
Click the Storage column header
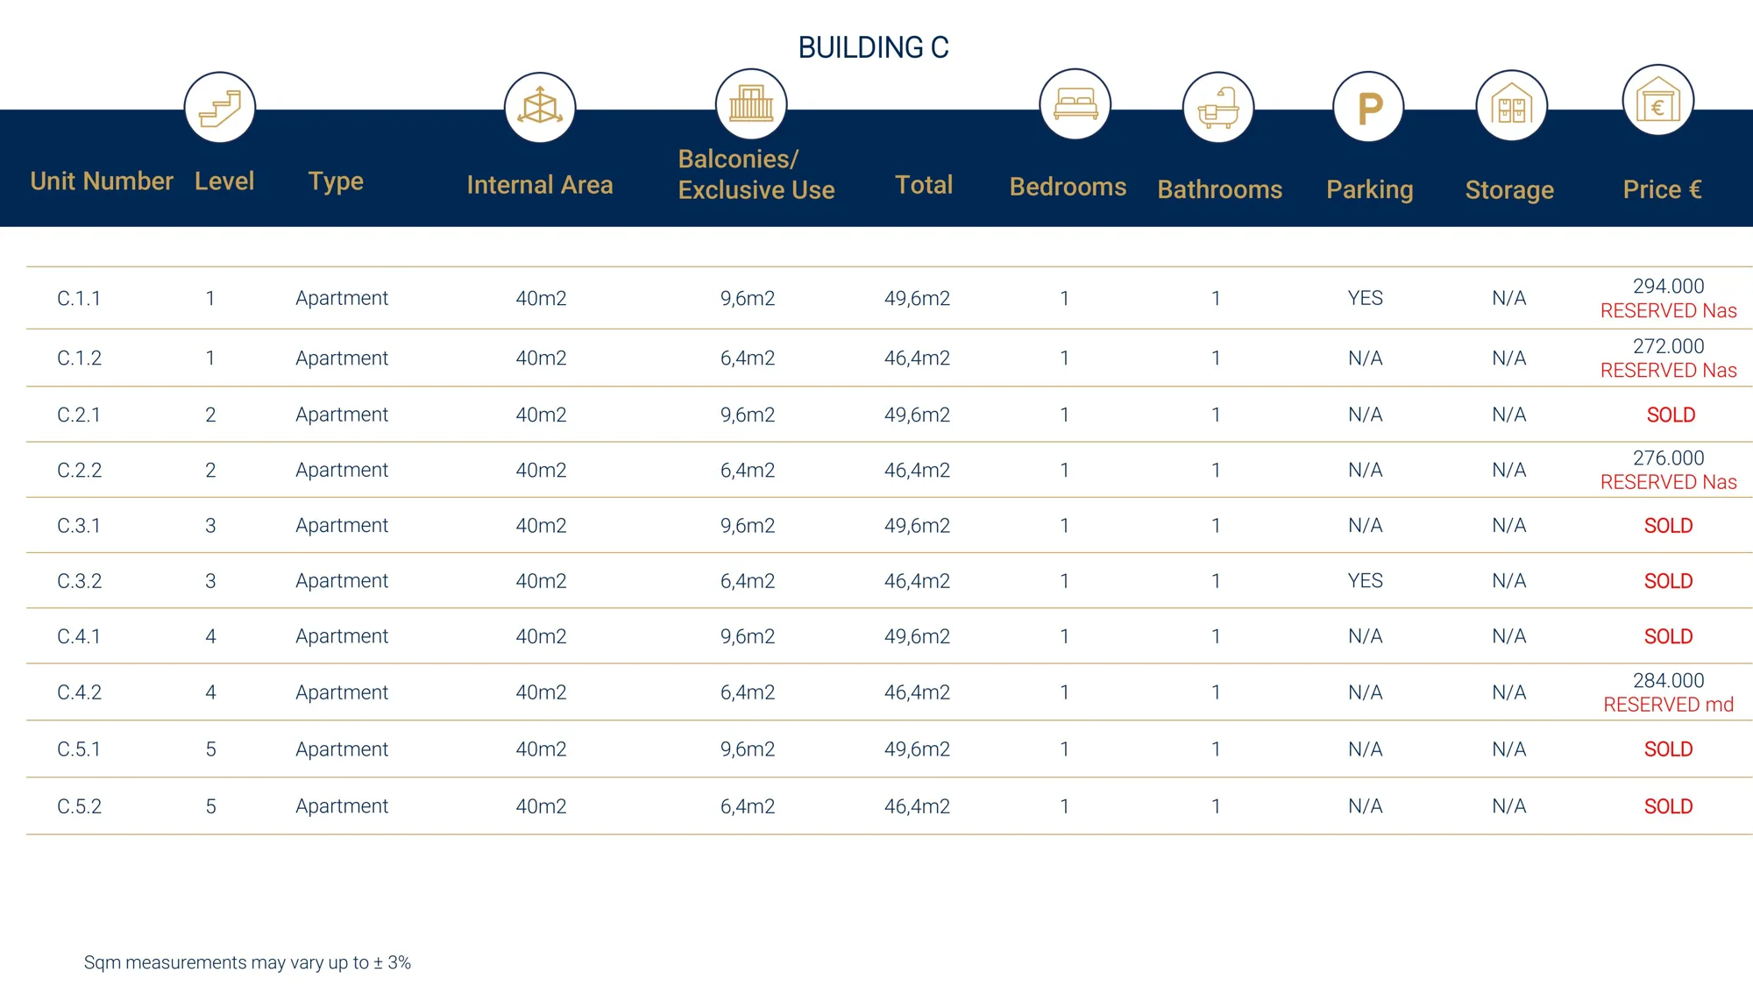pos(1509,189)
